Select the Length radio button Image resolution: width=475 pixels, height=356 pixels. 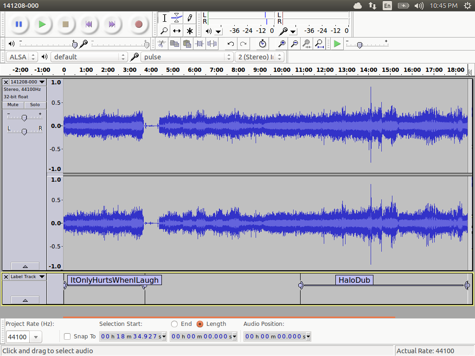point(200,324)
